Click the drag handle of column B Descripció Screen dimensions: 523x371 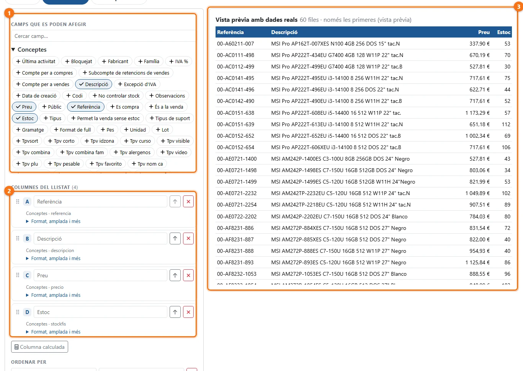pos(18,238)
